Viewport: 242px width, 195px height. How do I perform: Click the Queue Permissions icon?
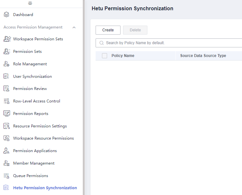pos(6,176)
